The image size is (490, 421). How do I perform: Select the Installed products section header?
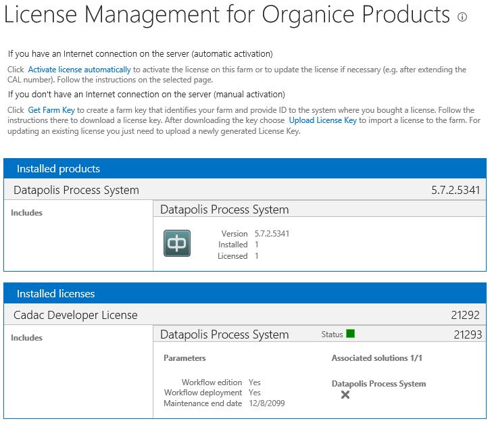click(245, 168)
